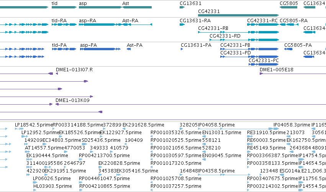This screenshot has height=192, width=326.
Task: Click the HL03903.5prime EST label
Action: point(52,186)
